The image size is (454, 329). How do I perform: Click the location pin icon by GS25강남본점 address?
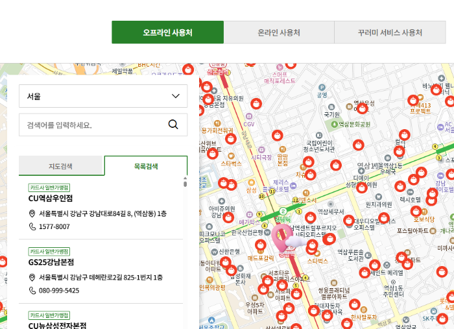[32, 278]
